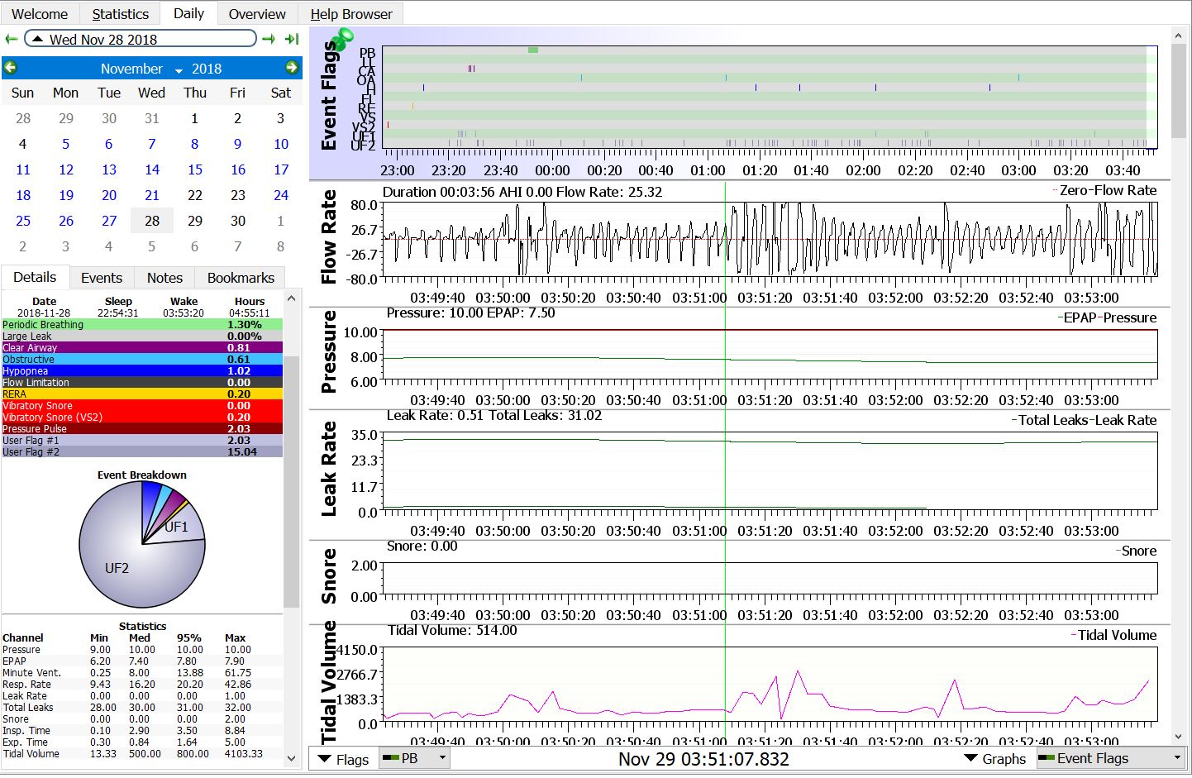Click the 2018 year in calendar header
1192x778 pixels.
coord(207,69)
